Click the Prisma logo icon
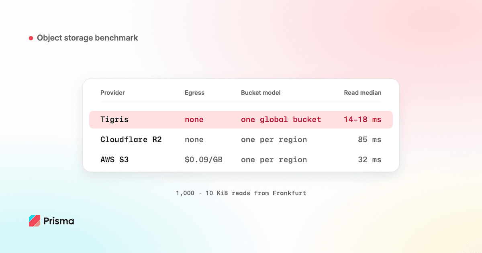This screenshot has width=482, height=253. click(x=35, y=221)
